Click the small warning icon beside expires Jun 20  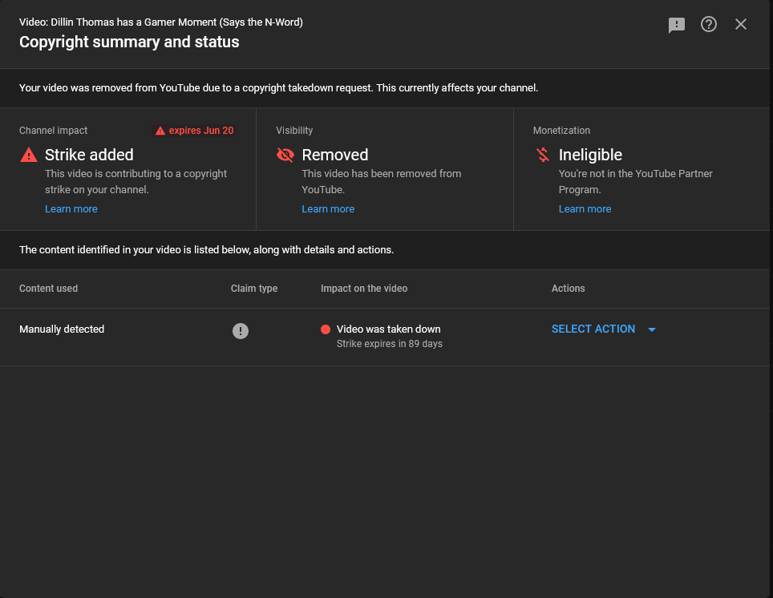tap(160, 131)
